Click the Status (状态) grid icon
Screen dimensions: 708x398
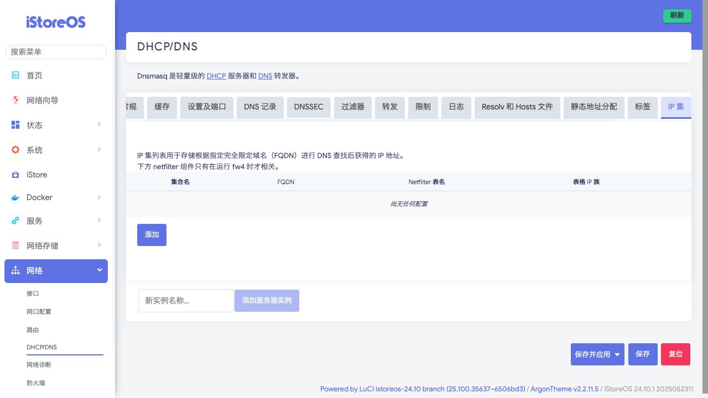point(15,125)
